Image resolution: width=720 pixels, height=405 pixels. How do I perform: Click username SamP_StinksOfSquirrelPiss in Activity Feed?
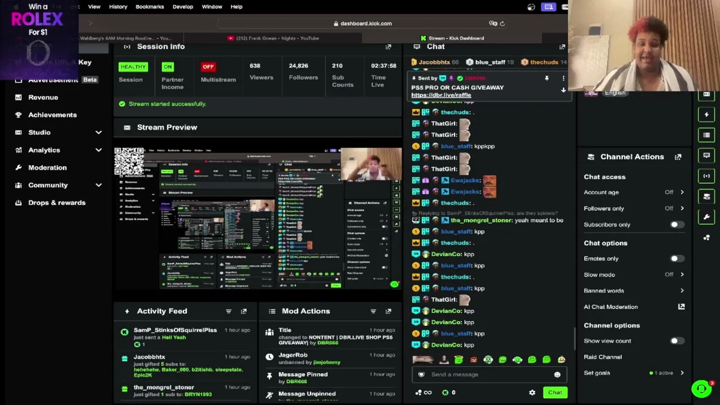click(x=175, y=330)
